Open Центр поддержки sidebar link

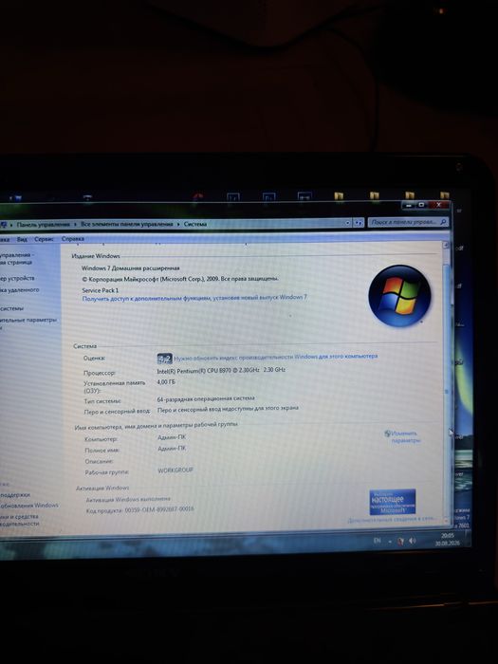pos(15,494)
